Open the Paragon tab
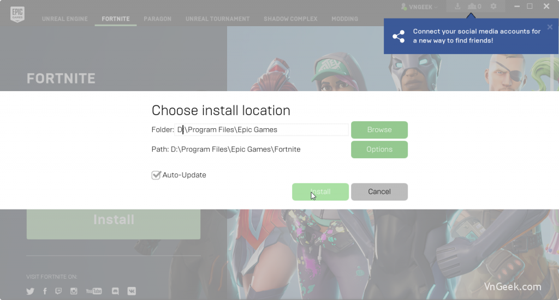 [158, 19]
